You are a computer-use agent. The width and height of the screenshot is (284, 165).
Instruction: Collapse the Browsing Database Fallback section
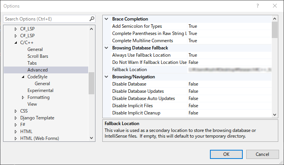[106, 48]
